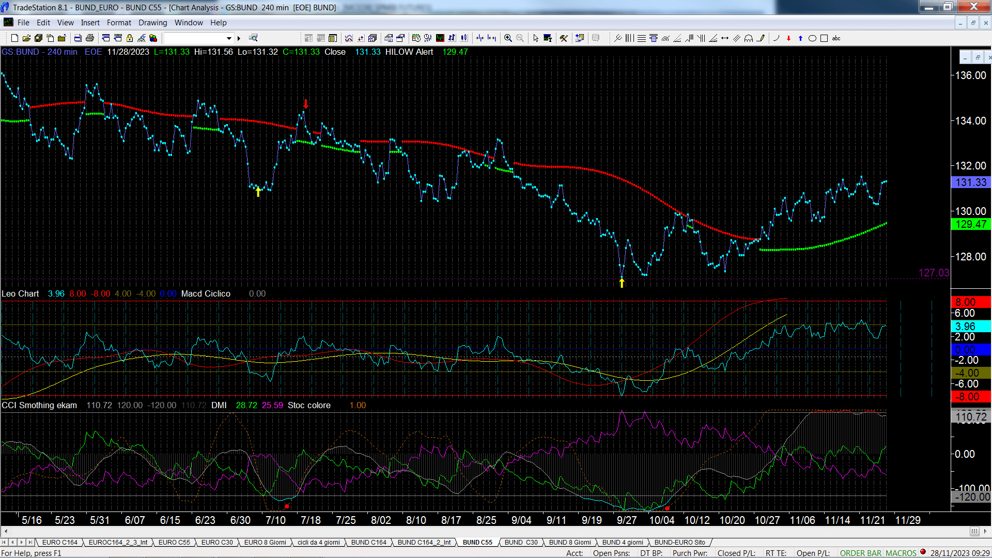Switch to the EUROC164_2_3_Int tab
Image resolution: width=992 pixels, height=558 pixels.
pos(118,542)
